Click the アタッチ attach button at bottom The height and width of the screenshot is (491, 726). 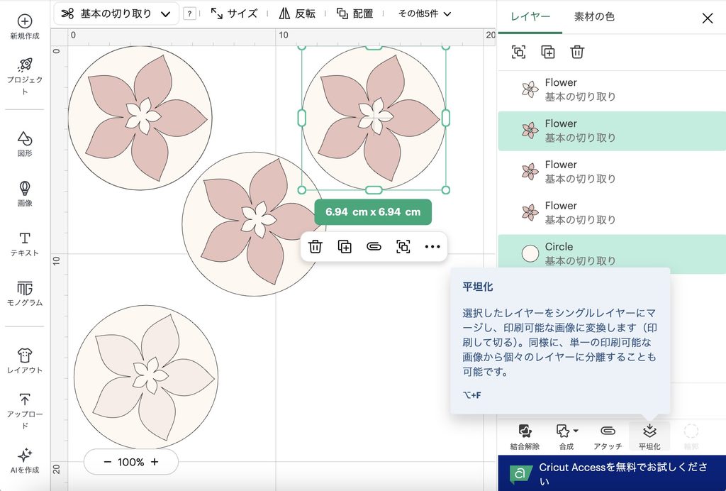pyautogui.click(x=608, y=436)
